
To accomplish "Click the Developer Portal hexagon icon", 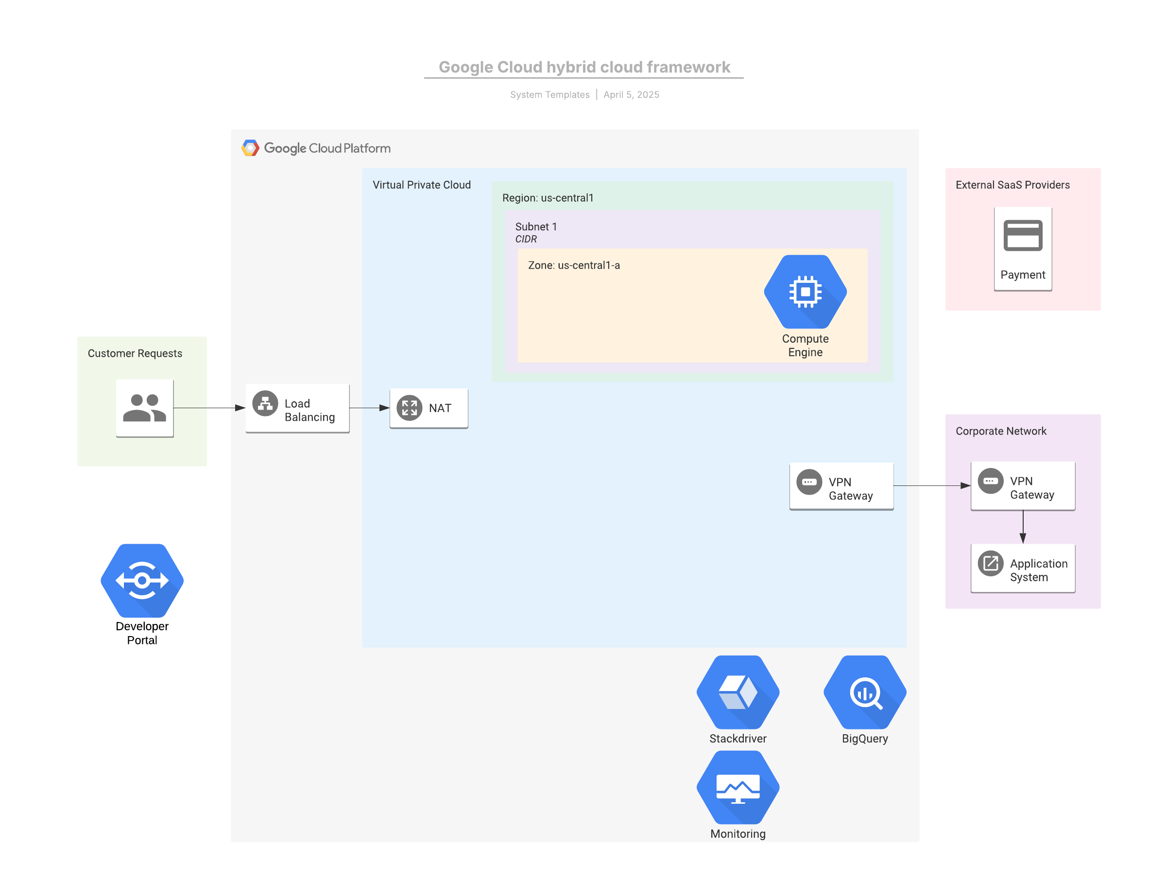I will click(x=142, y=581).
